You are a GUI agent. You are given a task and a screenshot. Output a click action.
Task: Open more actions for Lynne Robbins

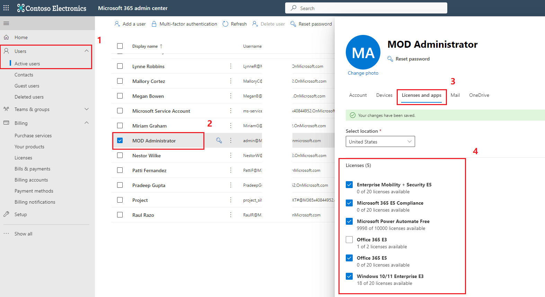(231, 66)
